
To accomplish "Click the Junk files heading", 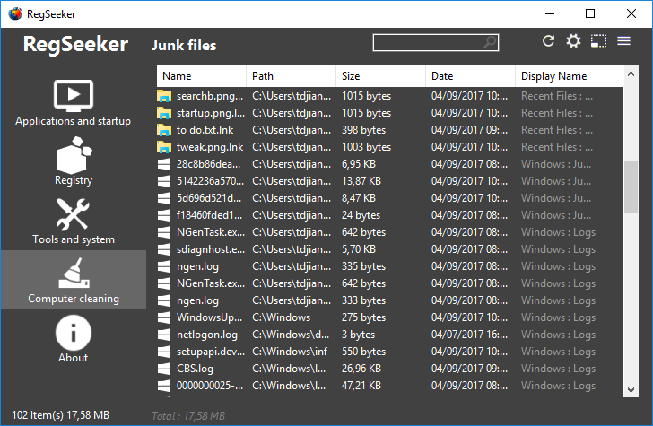I will 184,46.
